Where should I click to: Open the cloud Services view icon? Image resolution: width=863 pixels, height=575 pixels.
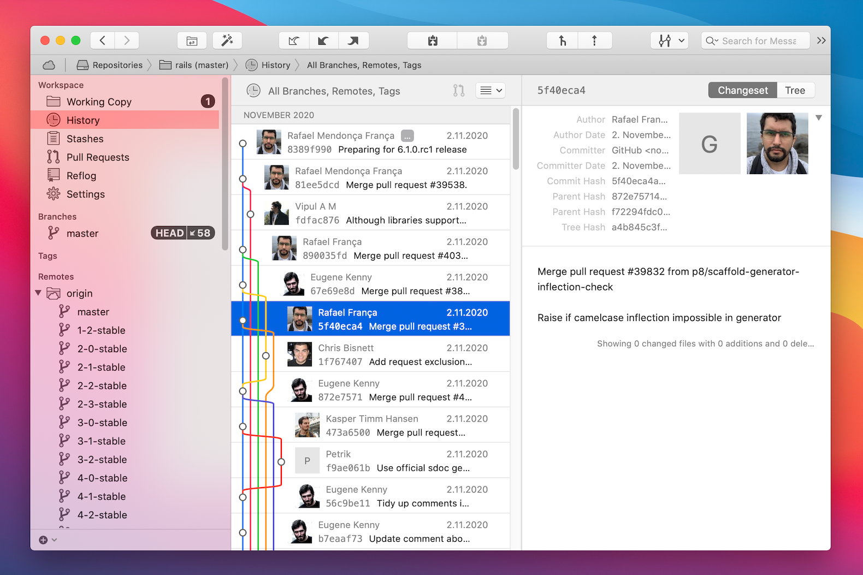coord(49,66)
